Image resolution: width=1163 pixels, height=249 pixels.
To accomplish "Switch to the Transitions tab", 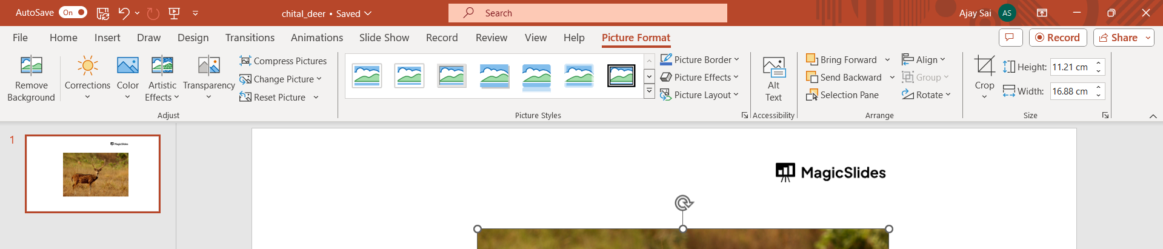I will tap(250, 38).
